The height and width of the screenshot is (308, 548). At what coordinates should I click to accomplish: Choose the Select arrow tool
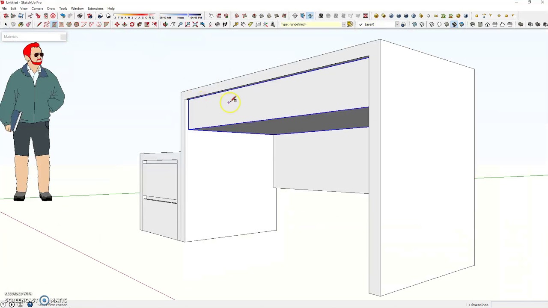click(6, 24)
